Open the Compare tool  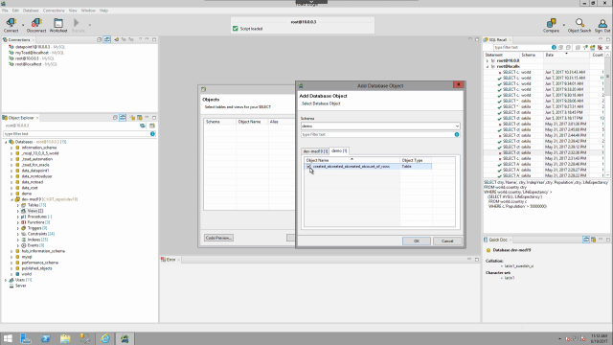(x=551, y=25)
